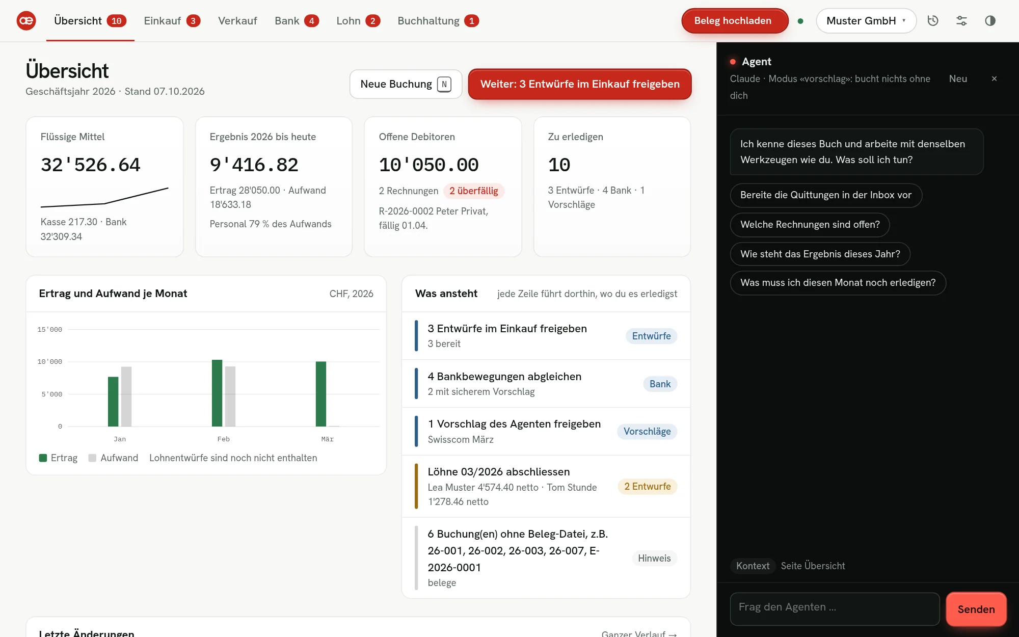Open the history clock icon

pyautogui.click(x=933, y=21)
